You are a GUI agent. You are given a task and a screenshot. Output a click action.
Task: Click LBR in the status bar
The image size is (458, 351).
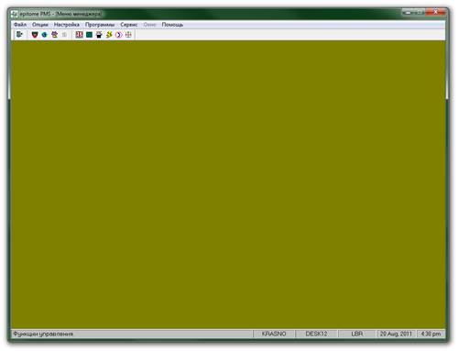(x=357, y=334)
